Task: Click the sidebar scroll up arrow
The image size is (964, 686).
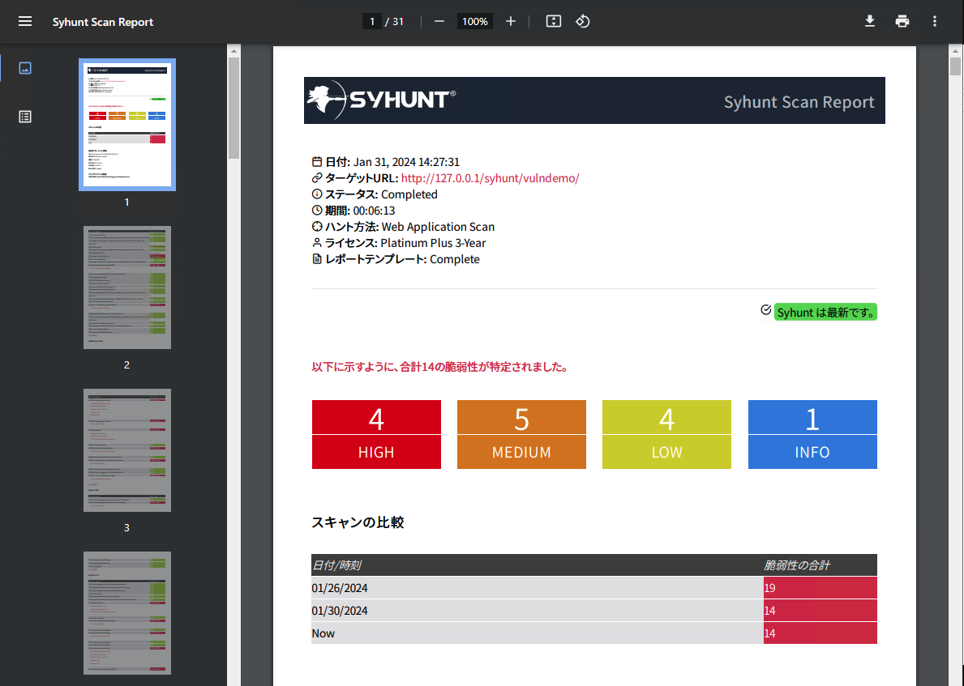Action: tap(234, 50)
